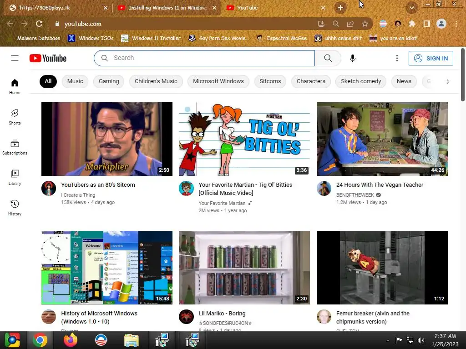Viewport: 466px width, 349px height.
Task: Switch to the Installing Windows 11 tab
Action: [x=167, y=8]
